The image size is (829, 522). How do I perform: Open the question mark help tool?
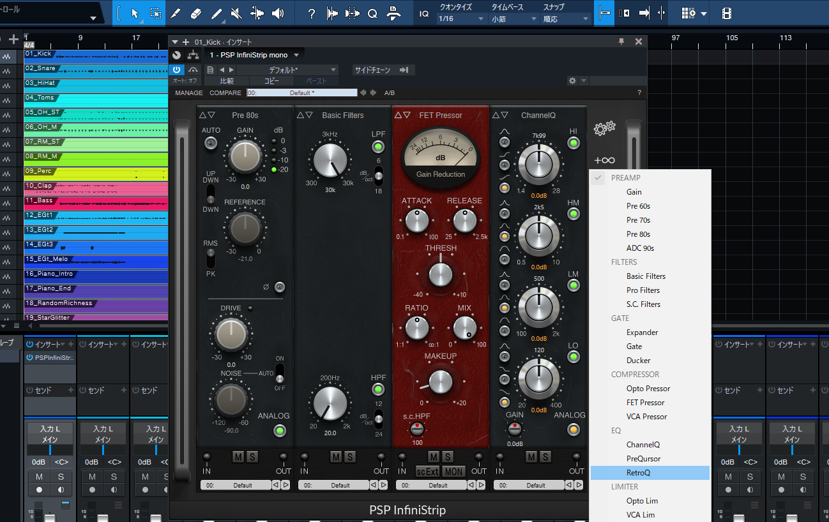311,13
